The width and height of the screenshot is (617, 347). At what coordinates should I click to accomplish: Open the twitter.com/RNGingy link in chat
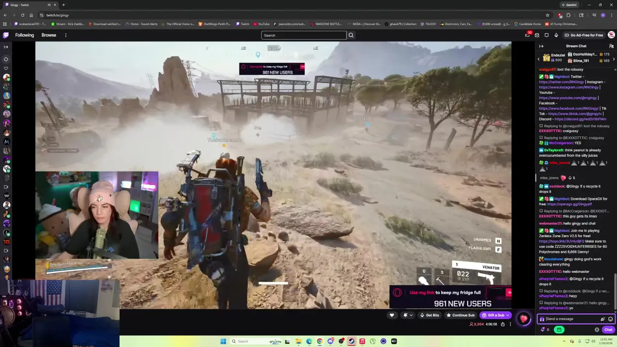(x=562, y=82)
